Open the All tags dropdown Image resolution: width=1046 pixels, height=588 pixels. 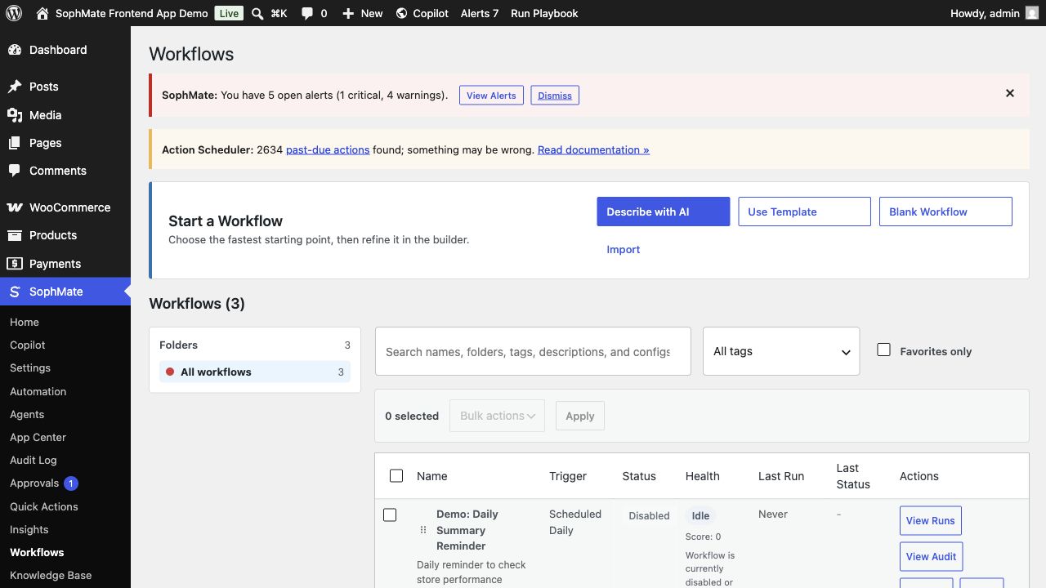point(781,351)
